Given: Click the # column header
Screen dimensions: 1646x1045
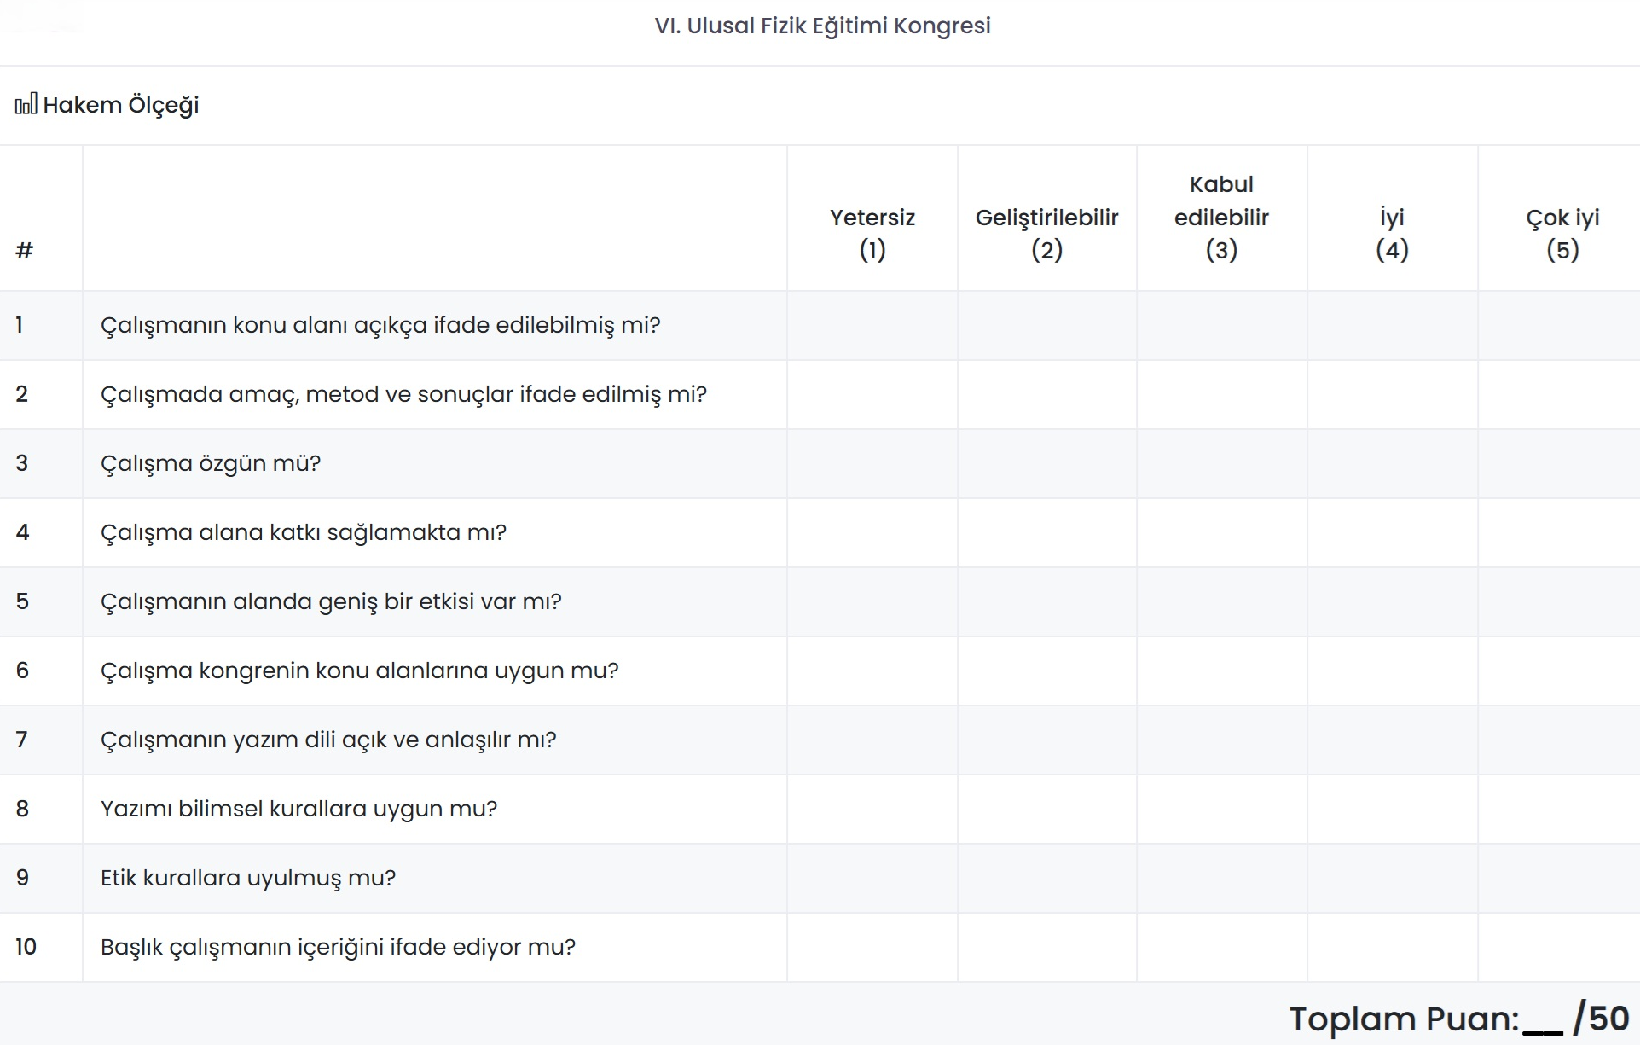Looking at the screenshot, I should coord(24,251).
